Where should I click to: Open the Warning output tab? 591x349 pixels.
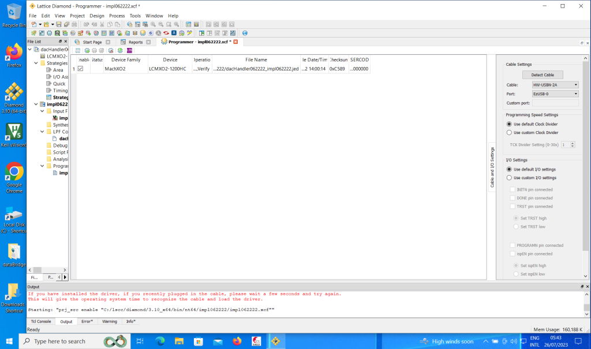pyautogui.click(x=109, y=321)
